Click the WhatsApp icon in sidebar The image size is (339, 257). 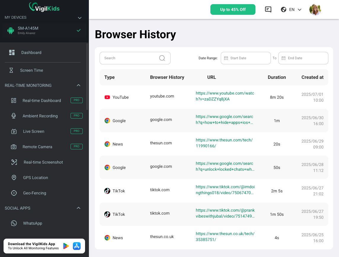pos(14,223)
